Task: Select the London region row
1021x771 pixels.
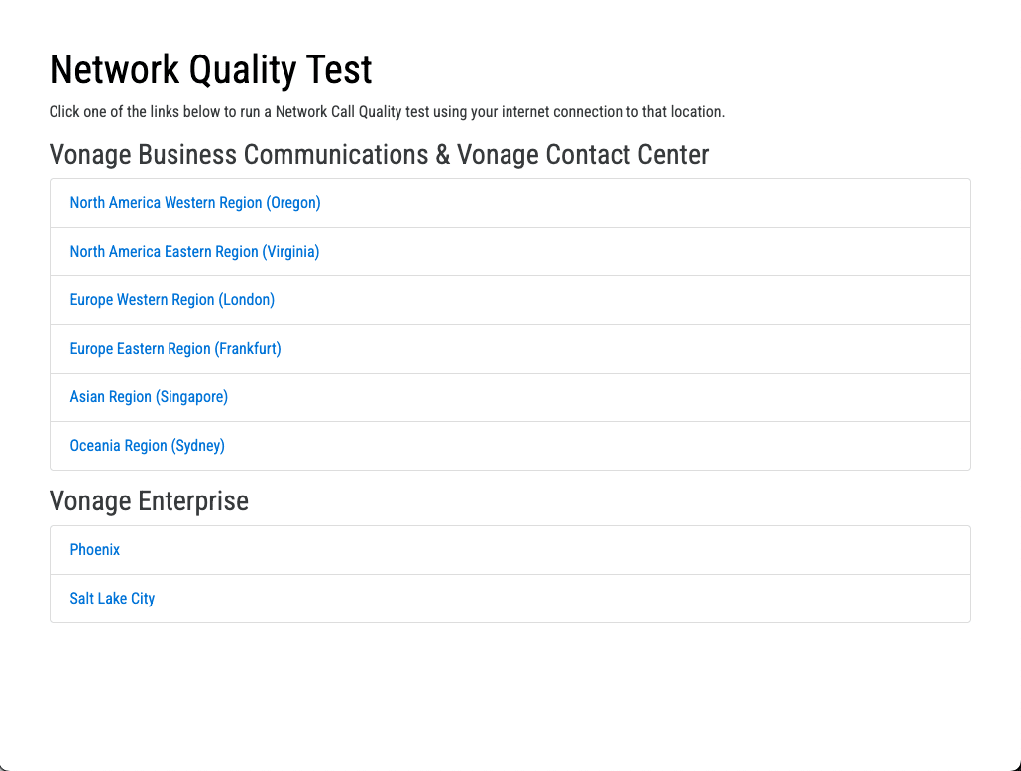Action: pyautogui.click(x=510, y=299)
